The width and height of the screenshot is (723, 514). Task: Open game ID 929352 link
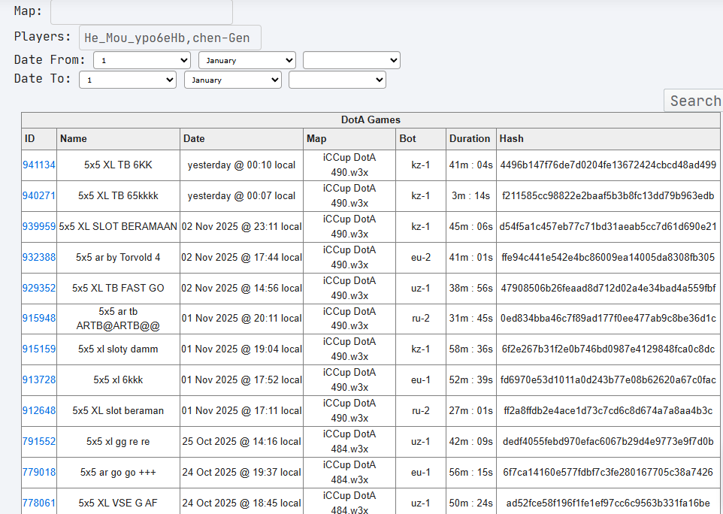click(39, 288)
